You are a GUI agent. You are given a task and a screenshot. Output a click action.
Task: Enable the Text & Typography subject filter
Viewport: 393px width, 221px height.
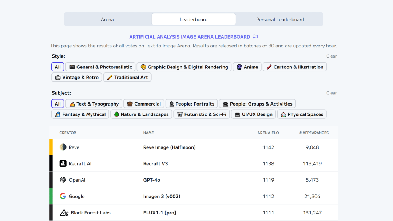coord(94,104)
